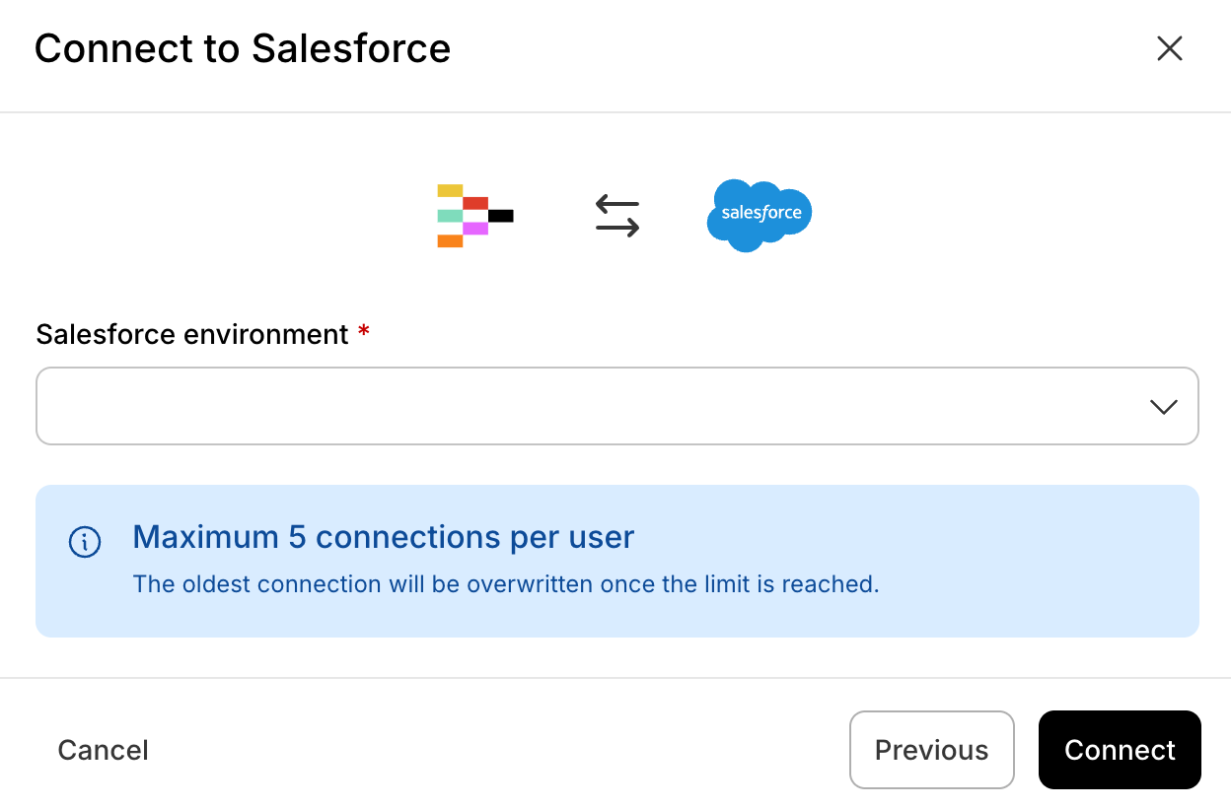Viewport: 1231px width, 808px height.
Task: Open the Salesforce environment combo box
Action: tap(592, 407)
